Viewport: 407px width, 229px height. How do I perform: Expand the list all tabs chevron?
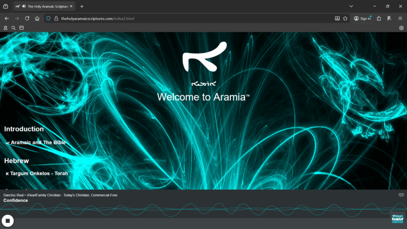[351, 6]
